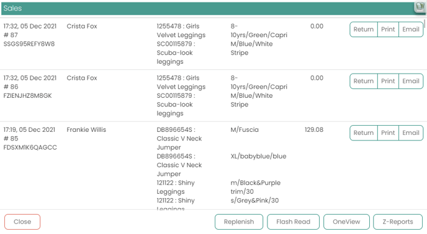The image size is (427, 234).
Task: Click the cash stack icon in Sales header
Action: point(420,7)
